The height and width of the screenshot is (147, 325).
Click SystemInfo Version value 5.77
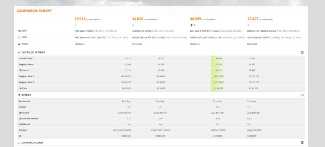[129, 119]
